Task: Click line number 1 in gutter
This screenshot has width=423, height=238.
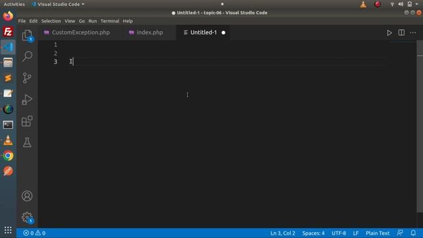Action: (56, 44)
